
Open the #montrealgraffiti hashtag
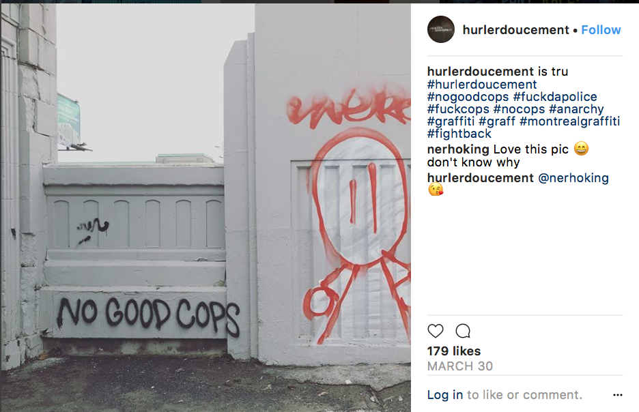click(x=570, y=121)
